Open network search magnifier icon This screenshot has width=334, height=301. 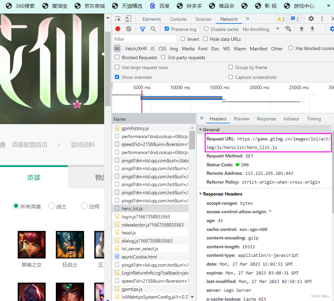coord(153,29)
